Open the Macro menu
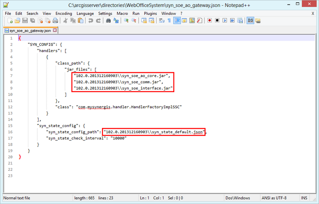The width and height of the screenshot is (319, 204). click(122, 14)
